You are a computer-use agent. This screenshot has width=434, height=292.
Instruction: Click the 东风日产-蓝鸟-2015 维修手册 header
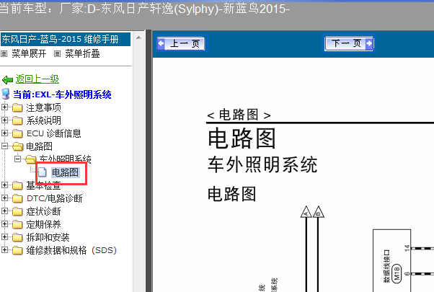coord(66,40)
